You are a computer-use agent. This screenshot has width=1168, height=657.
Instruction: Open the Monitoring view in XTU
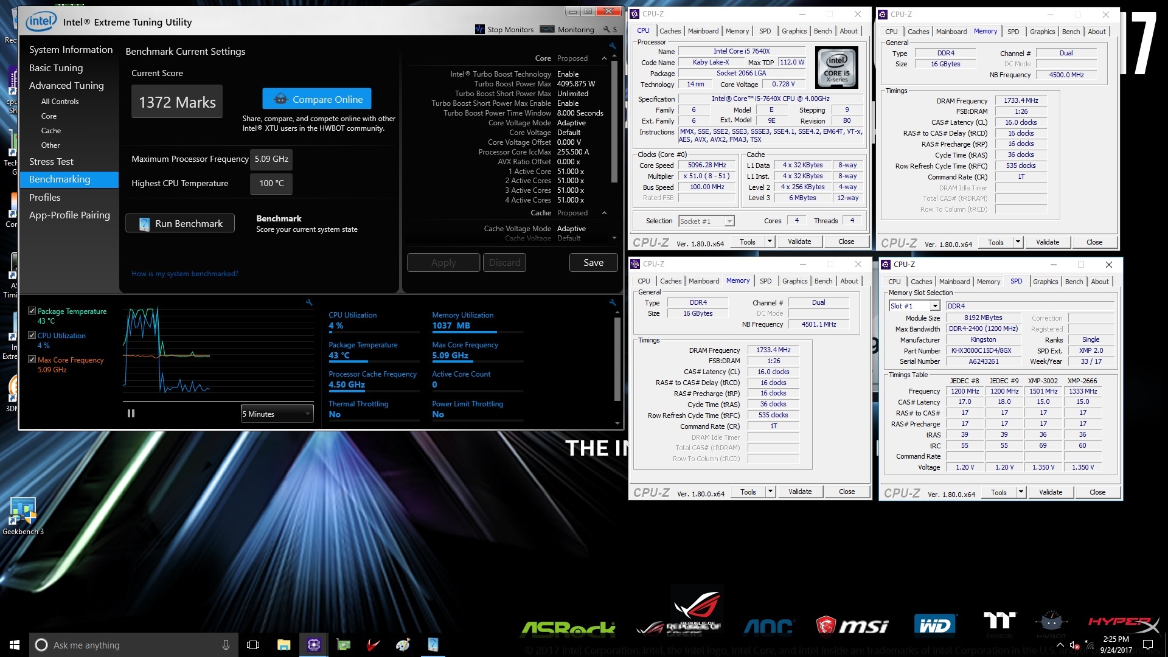point(567,29)
